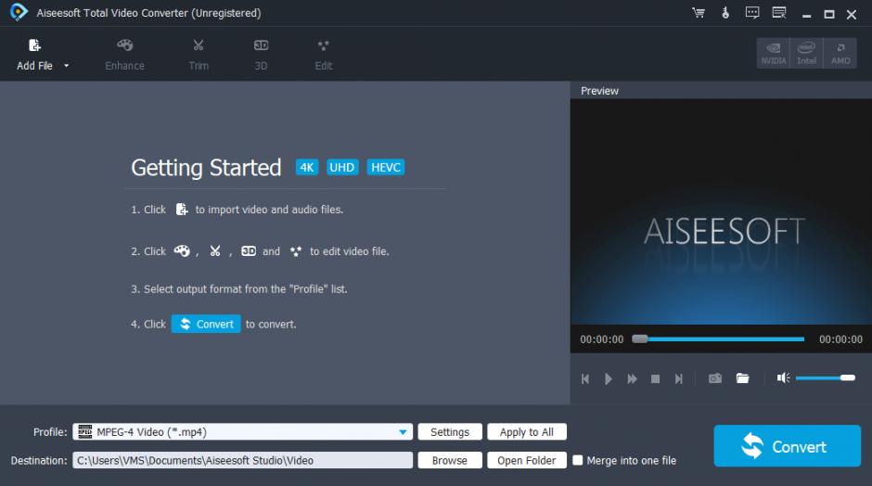Skip to next clip in preview
The width and height of the screenshot is (872, 486).
(x=678, y=378)
